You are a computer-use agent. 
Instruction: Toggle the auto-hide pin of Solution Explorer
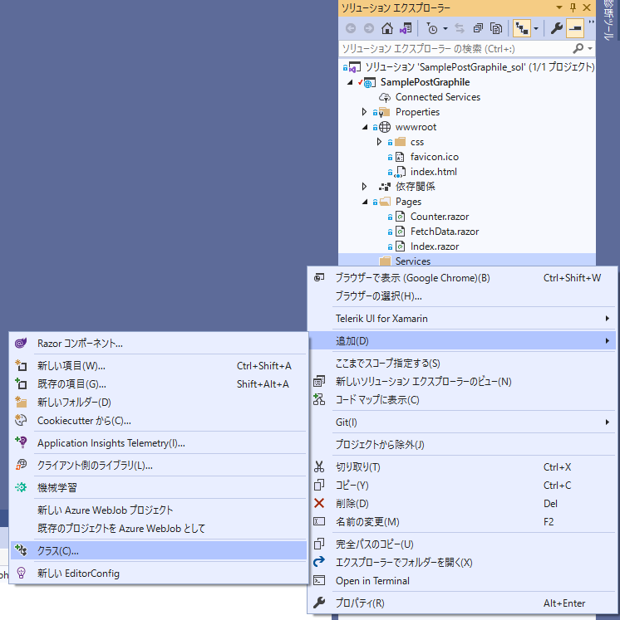[573, 7]
